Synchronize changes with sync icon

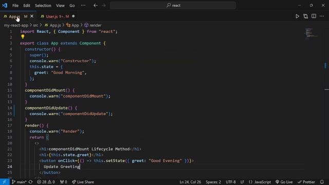31,182
